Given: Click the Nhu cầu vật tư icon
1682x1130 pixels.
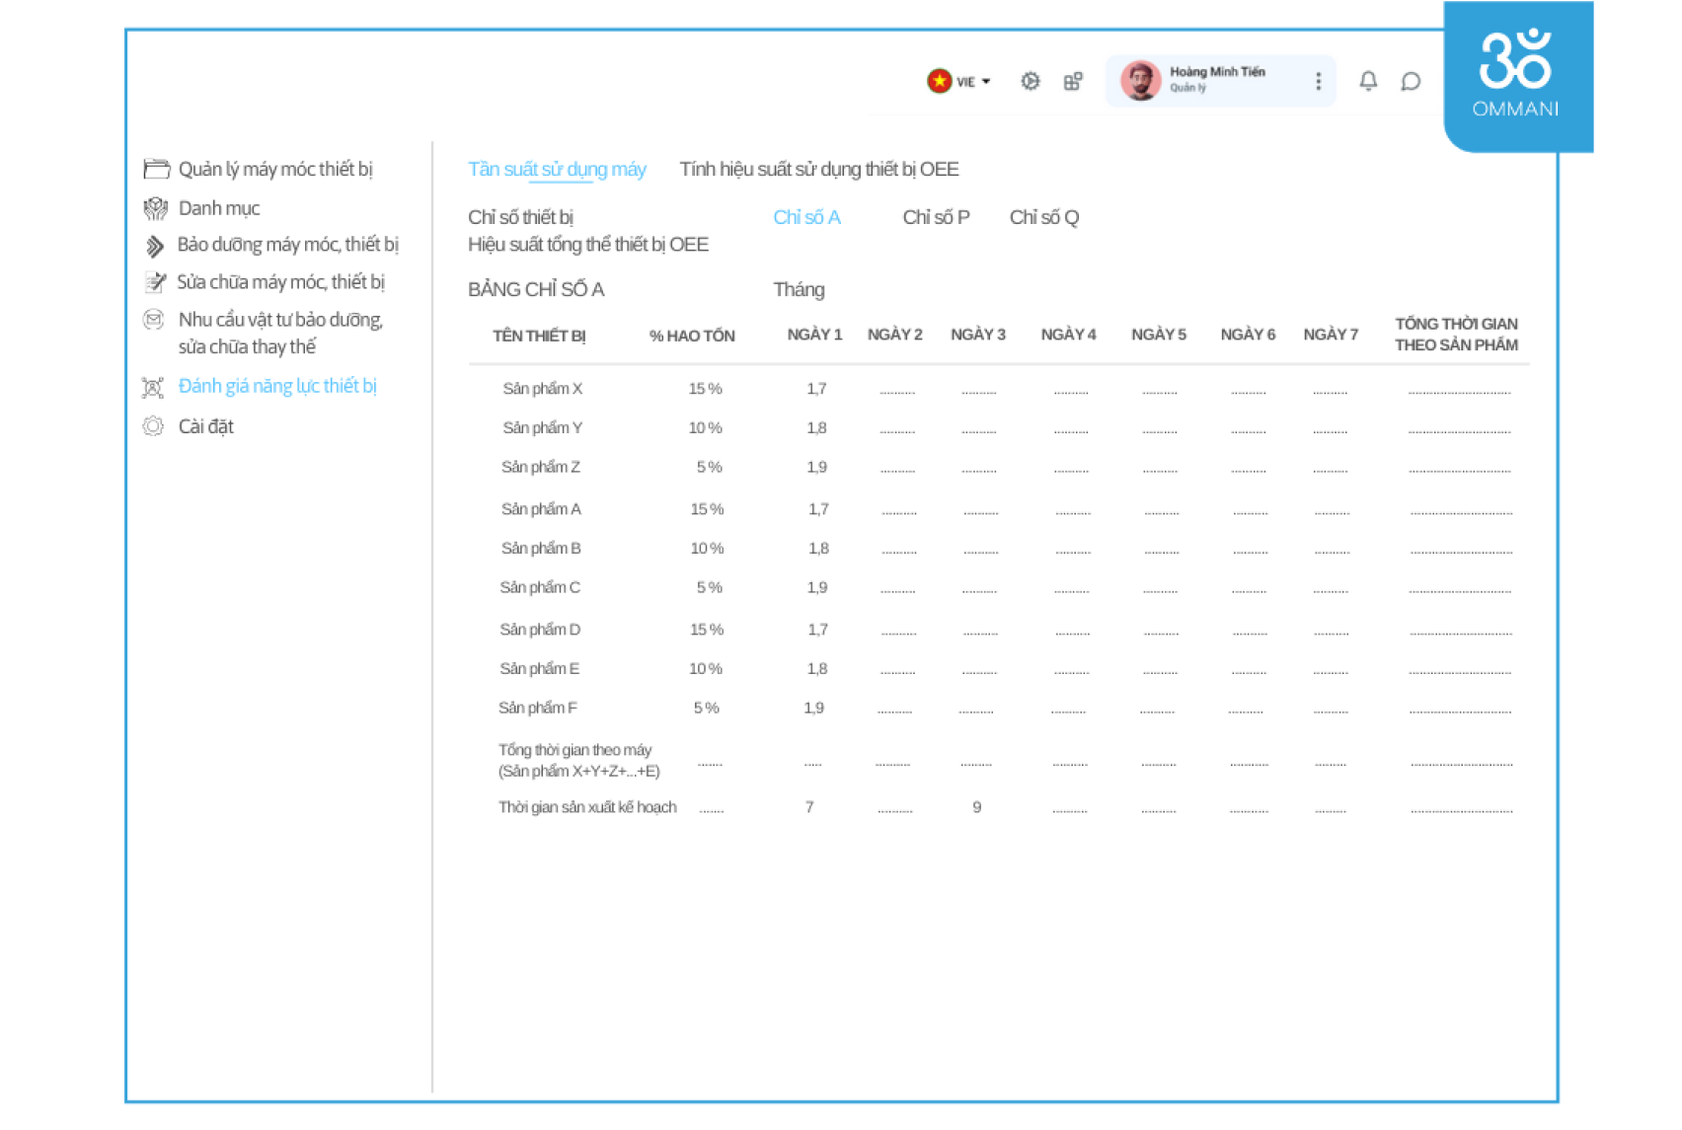Looking at the screenshot, I should tap(154, 320).
